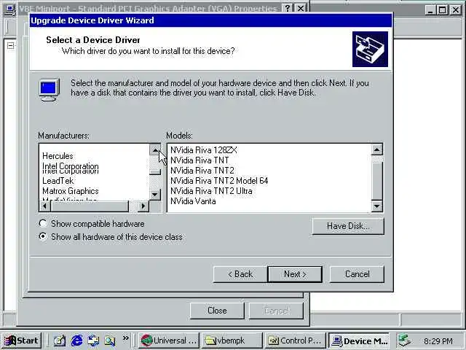Switch to the Device Manager taskbar button

click(x=359, y=341)
